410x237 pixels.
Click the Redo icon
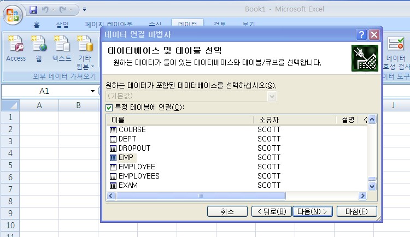(x=63, y=10)
